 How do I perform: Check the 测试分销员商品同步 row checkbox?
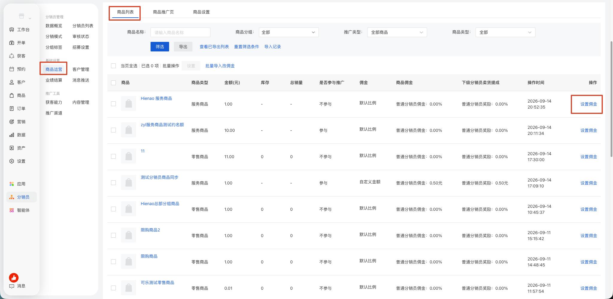pos(113,183)
